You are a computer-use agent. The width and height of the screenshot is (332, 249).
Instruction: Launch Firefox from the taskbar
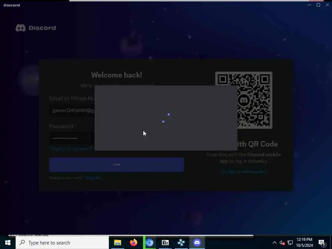(133, 243)
